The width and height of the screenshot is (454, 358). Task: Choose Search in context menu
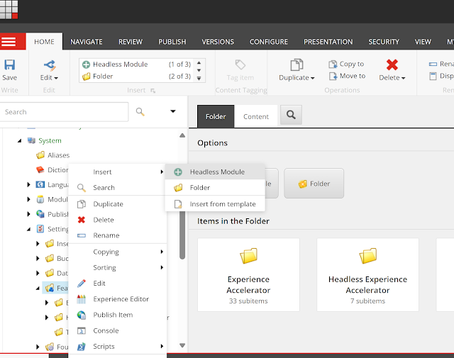[x=118, y=188]
